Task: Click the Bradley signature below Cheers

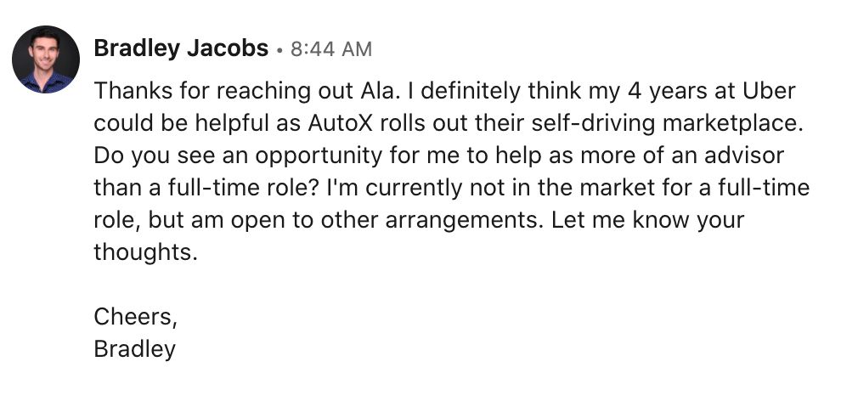Action: click(x=134, y=349)
